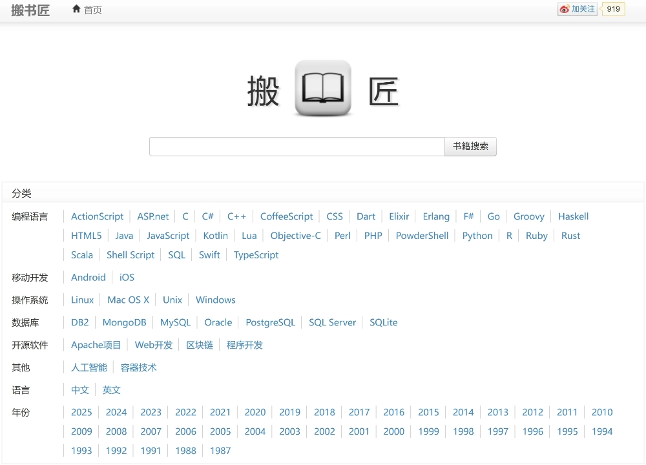
Task: Open the Rust programming language category
Action: coord(570,235)
